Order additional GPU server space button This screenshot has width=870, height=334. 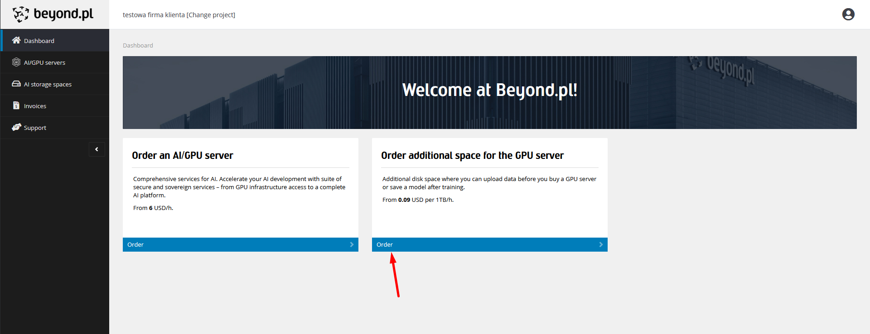(490, 244)
